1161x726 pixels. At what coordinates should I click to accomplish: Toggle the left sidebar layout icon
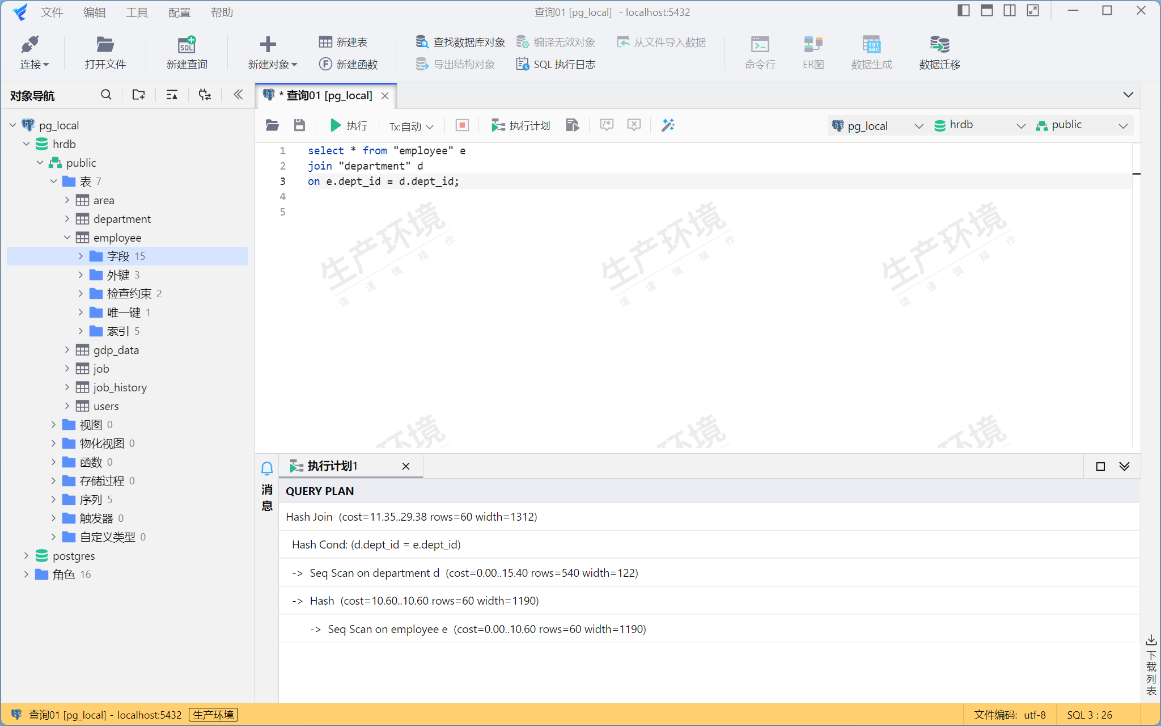[x=963, y=11]
